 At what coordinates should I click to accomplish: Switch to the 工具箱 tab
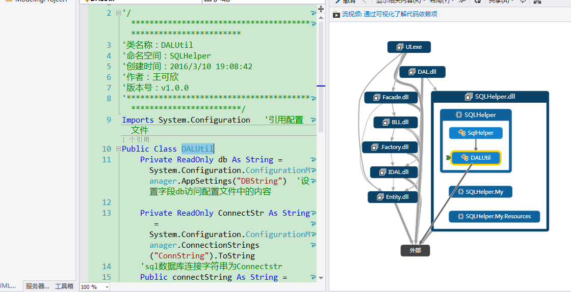click(64, 286)
